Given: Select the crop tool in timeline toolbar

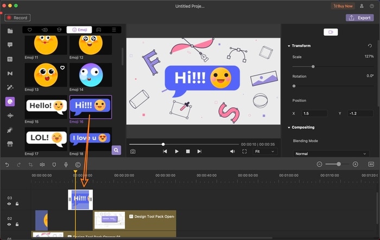Looking at the screenshot, I should point(30,165).
